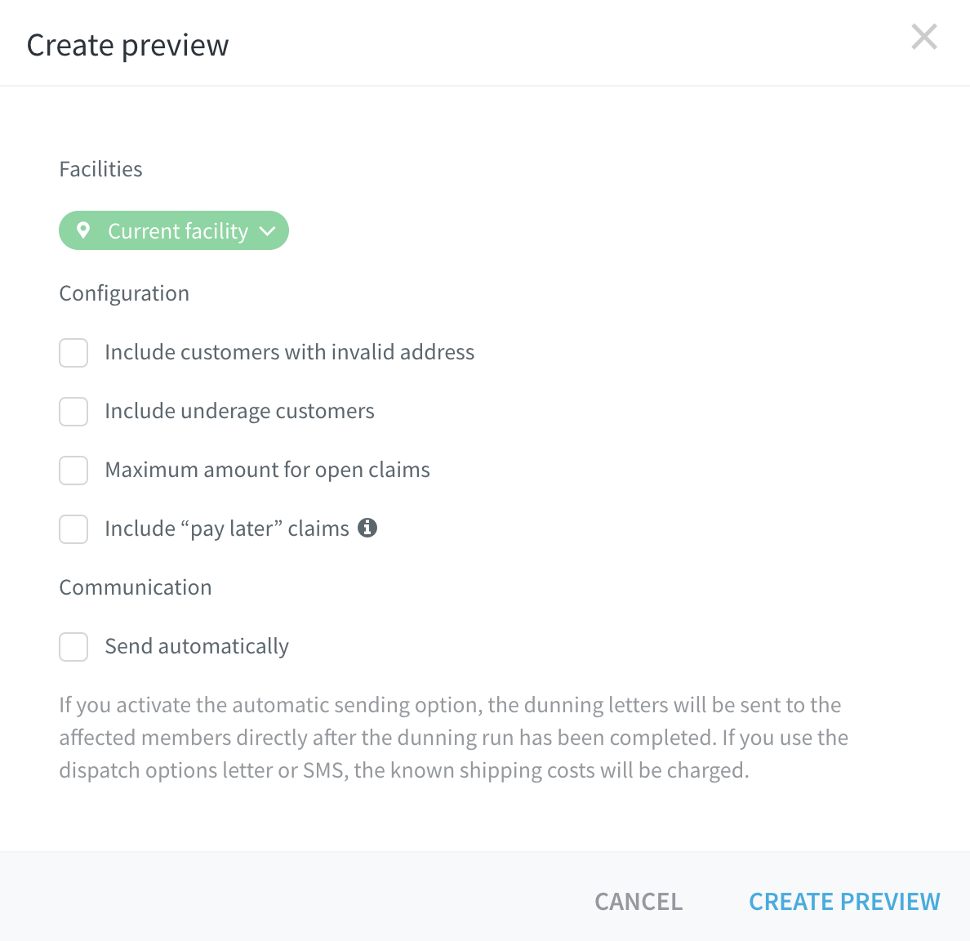The height and width of the screenshot is (941, 970).
Task: Click the info icon beside pay later claims
Action: pyautogui.click(x=367, y=528)
